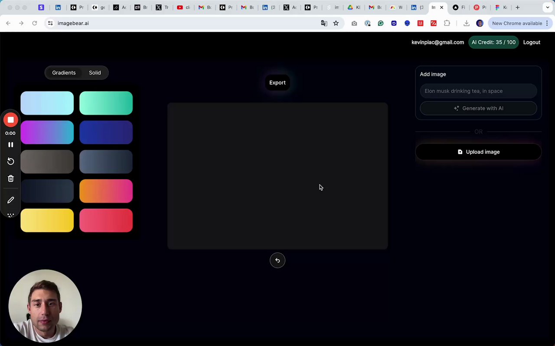The image size is (555, 346).
Task: Delete the recording with the trash icon
Action: tap(10, 178)
